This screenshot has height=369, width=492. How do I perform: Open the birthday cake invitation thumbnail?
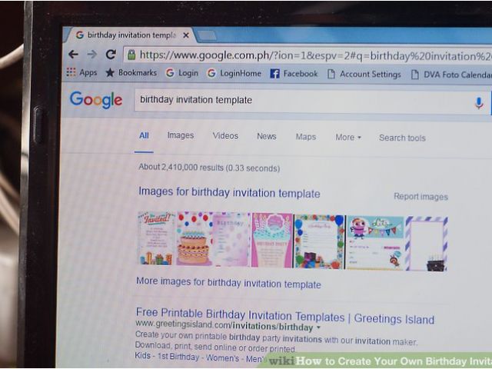(194, 239)
